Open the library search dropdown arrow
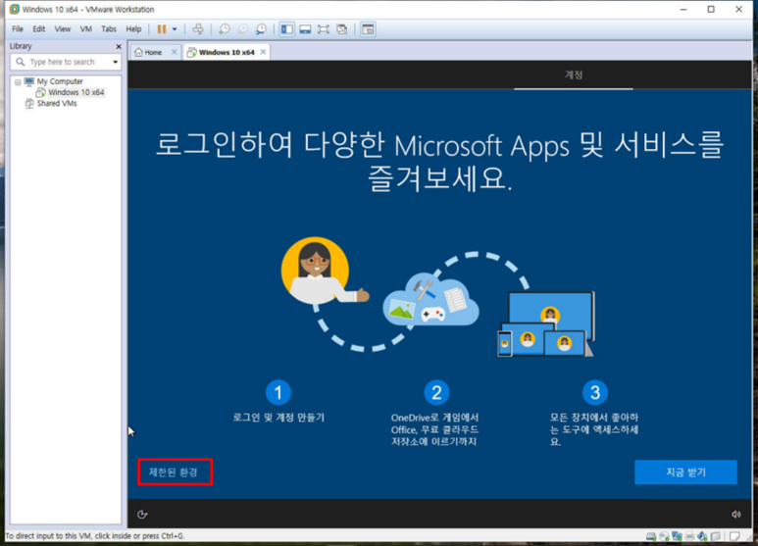758x546 pixels. coord(115,62)
